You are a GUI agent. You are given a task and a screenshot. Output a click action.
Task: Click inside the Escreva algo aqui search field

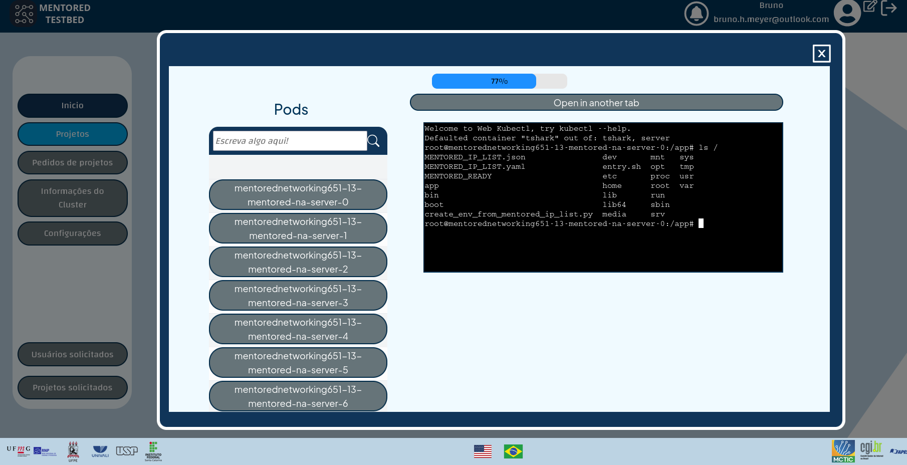pos(289,141)
